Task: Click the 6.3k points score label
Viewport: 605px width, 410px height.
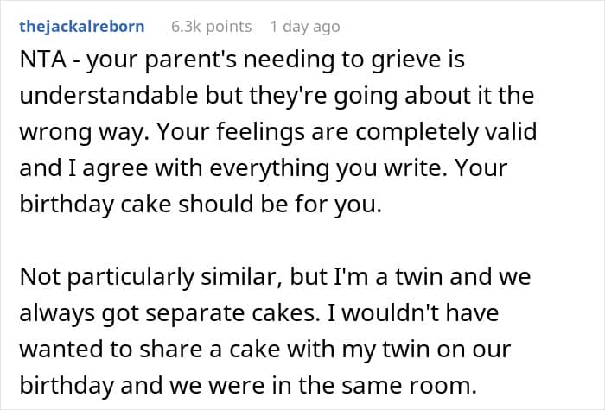Action: point(211,27)
